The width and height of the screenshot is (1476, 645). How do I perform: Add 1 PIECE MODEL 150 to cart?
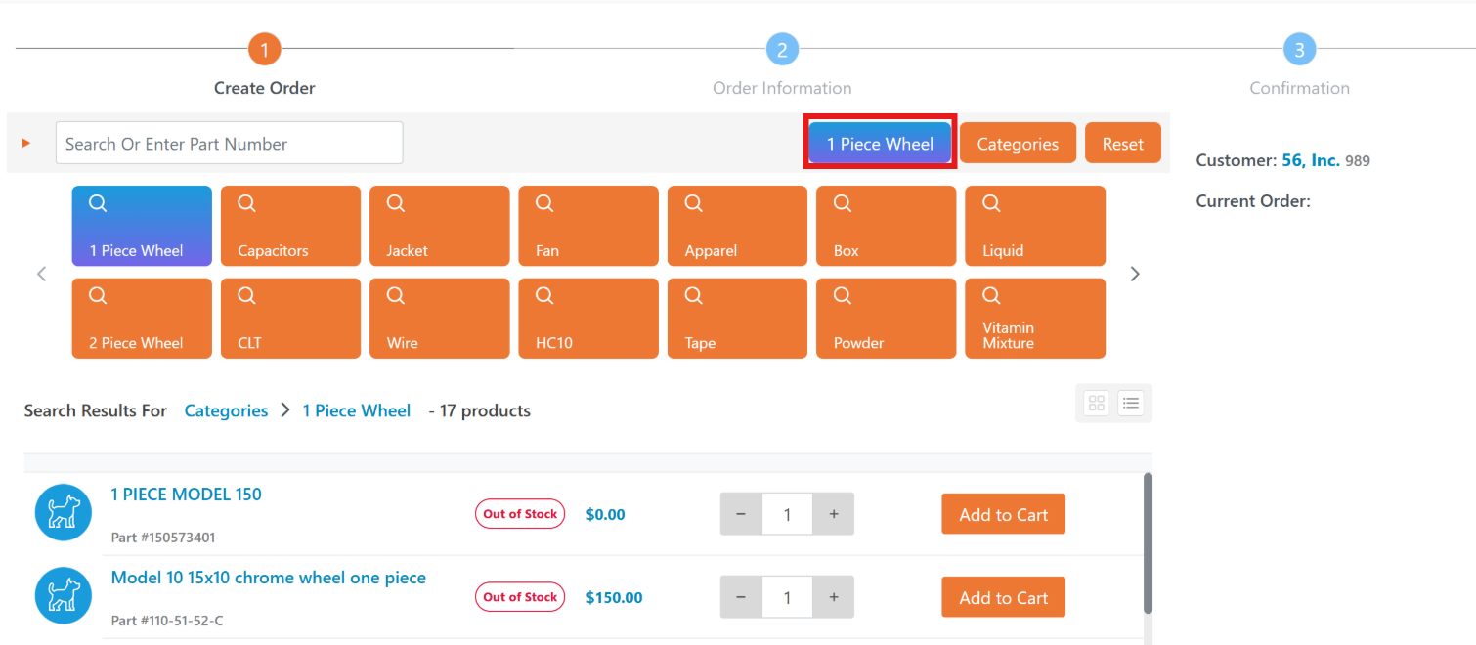click(x=1003, y=514)
